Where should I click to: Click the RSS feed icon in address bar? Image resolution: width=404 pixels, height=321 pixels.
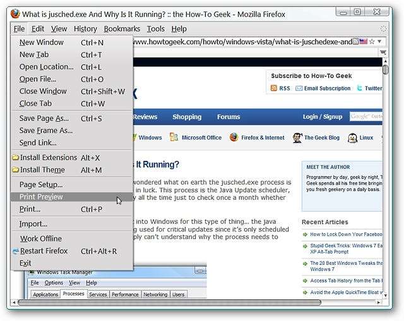[x=355, y=42]
